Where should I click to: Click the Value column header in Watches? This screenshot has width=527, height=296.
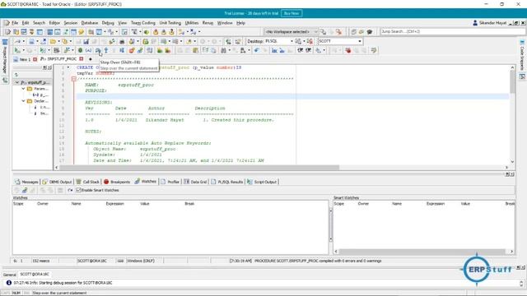pyautogui.click(x=145, y=204)
